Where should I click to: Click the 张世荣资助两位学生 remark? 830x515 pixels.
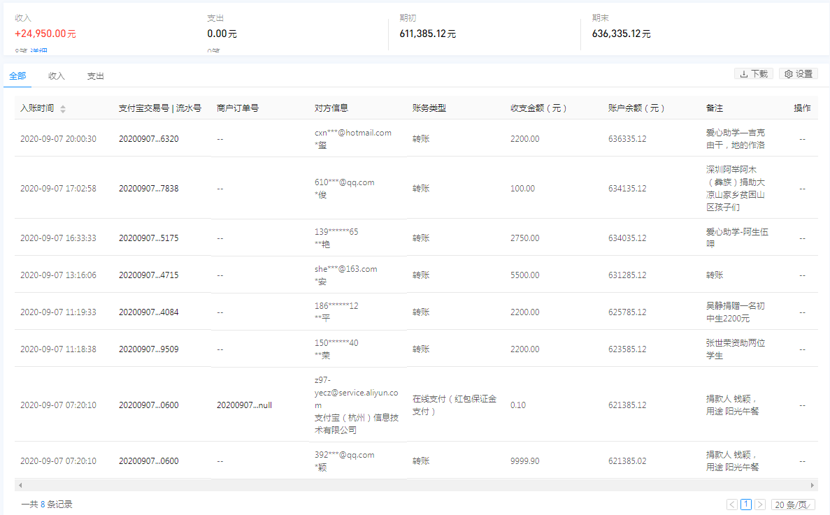[736, 349]
